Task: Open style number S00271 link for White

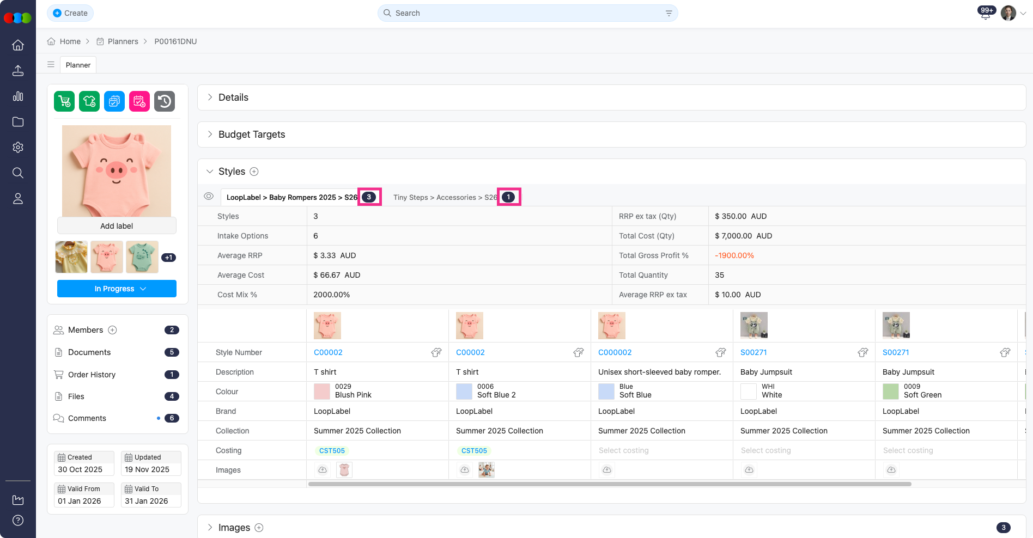Action: (x=754, y=352)
